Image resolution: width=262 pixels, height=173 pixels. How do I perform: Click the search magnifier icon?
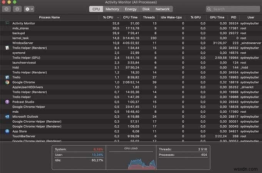coord(209,9)
